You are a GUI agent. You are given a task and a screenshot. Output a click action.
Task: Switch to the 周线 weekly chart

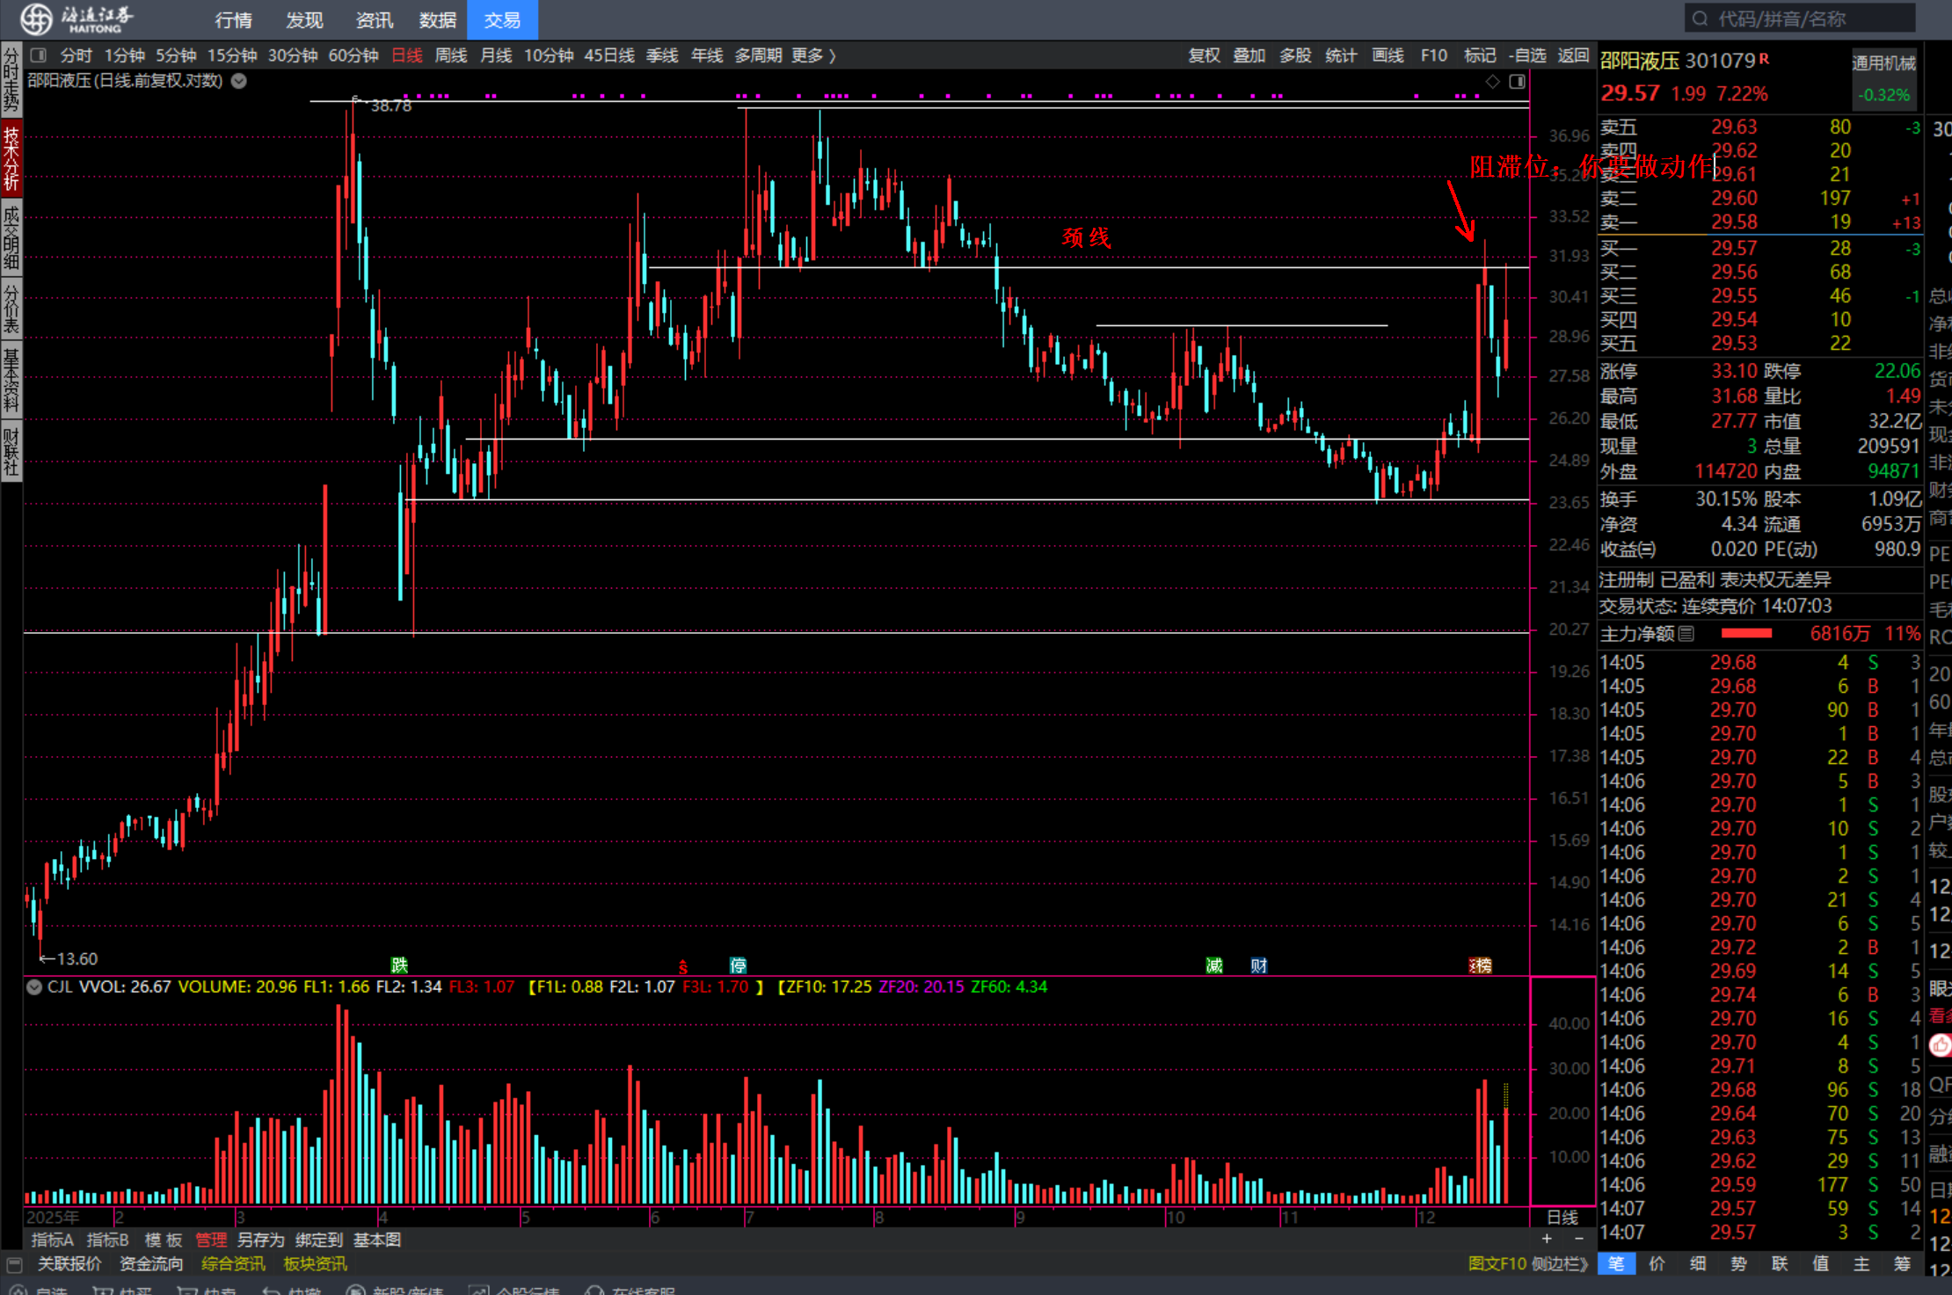451,55
